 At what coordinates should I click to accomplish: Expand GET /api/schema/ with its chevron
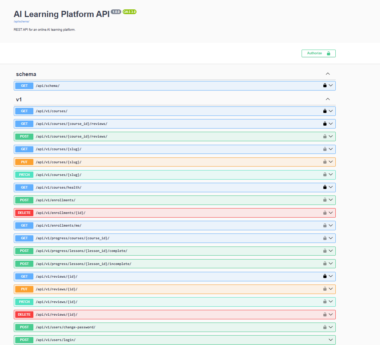click(331, 85)
